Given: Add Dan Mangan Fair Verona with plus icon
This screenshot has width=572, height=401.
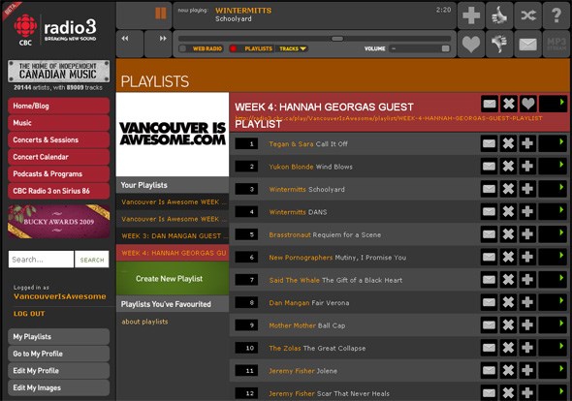Looking at the screenshot, I should point(527,302).
